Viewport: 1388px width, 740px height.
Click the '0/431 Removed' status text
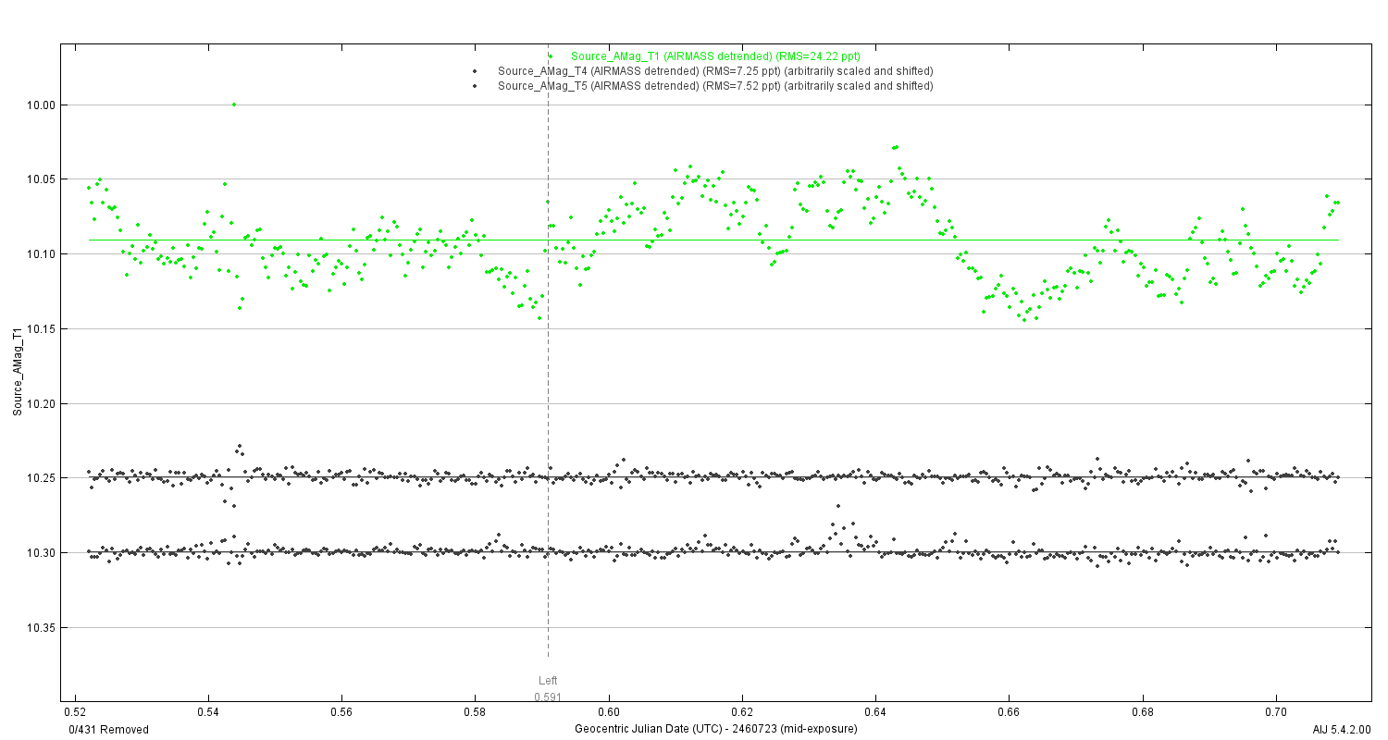(x=109, y=730)
